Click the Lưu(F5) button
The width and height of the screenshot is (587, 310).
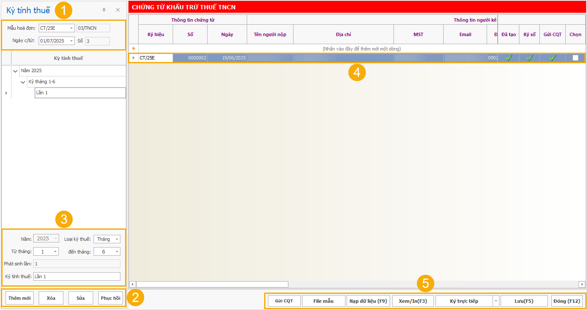524,301
